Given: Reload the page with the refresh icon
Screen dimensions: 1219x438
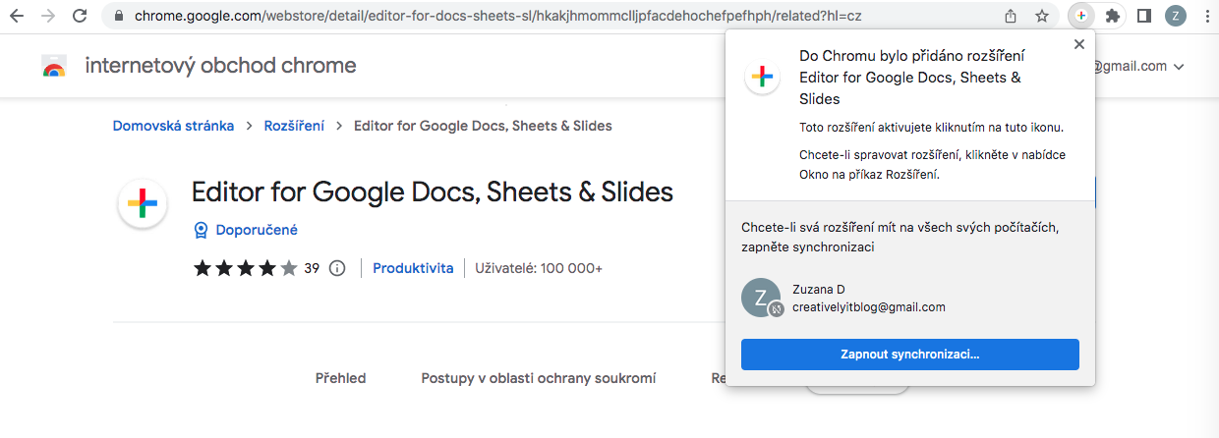Looking at the screenshot, I should pos(81,17).
